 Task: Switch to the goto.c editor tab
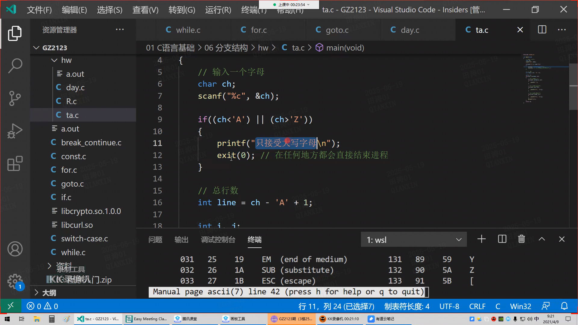pyautogui.click(x=337, y=30)
